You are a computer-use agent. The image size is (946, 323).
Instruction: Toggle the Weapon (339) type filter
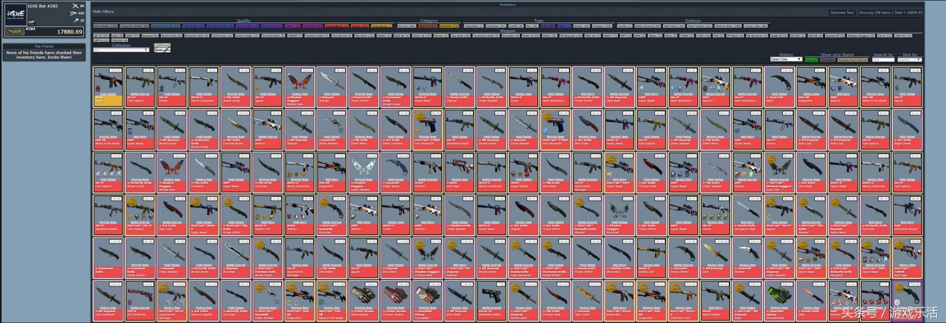(602, 26)
